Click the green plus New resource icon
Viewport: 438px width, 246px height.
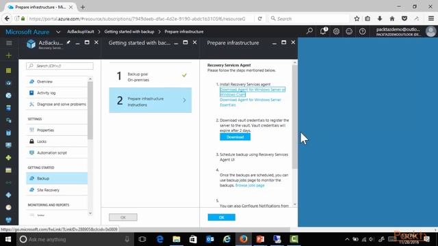[x=9, y=55]
